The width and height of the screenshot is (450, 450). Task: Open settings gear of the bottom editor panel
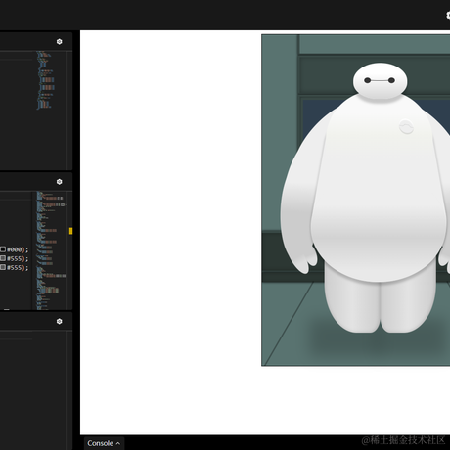[59, 321]
